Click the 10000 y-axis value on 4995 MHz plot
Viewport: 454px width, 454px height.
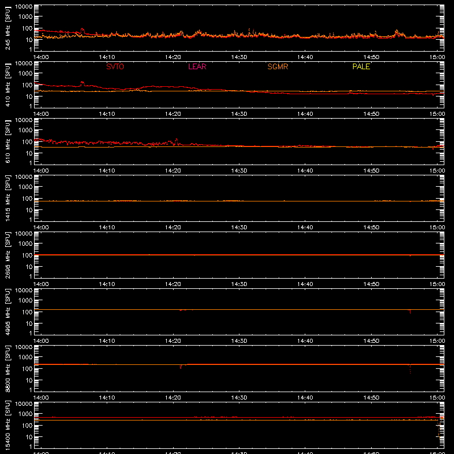click(24, 291)
